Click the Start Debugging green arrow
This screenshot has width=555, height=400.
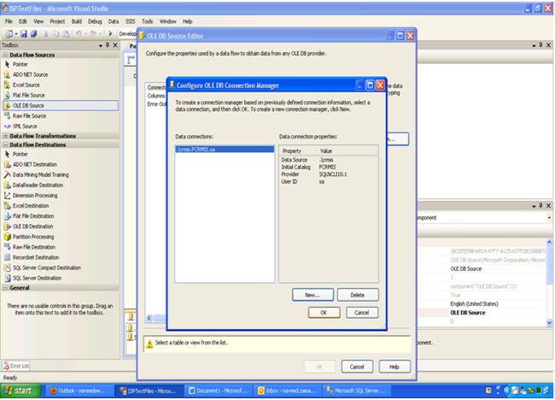[x=110, y=33]
